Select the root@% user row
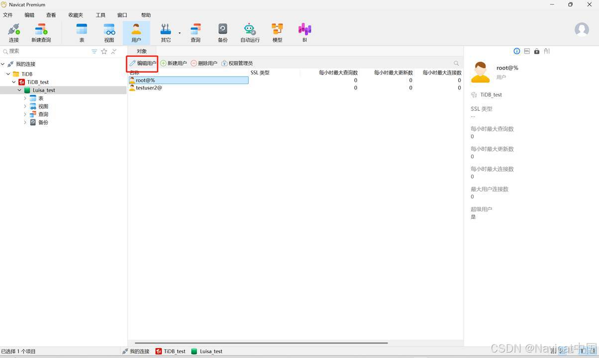 189,80
